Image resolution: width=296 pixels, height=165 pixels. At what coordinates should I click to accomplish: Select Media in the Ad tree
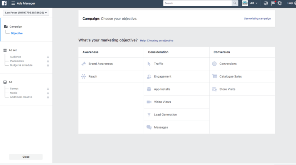(13, 93)
